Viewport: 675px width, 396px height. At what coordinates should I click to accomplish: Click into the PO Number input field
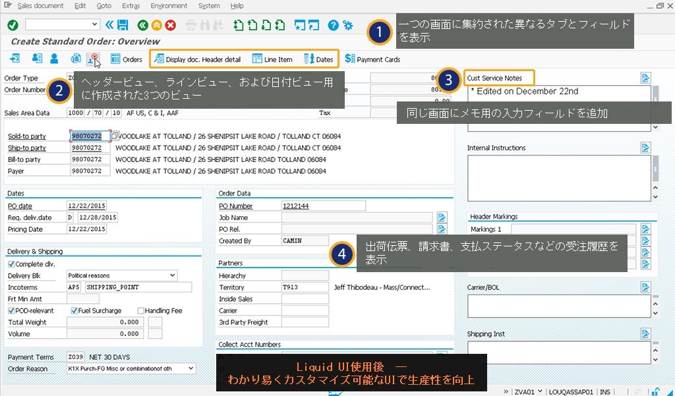click(323, 206)
